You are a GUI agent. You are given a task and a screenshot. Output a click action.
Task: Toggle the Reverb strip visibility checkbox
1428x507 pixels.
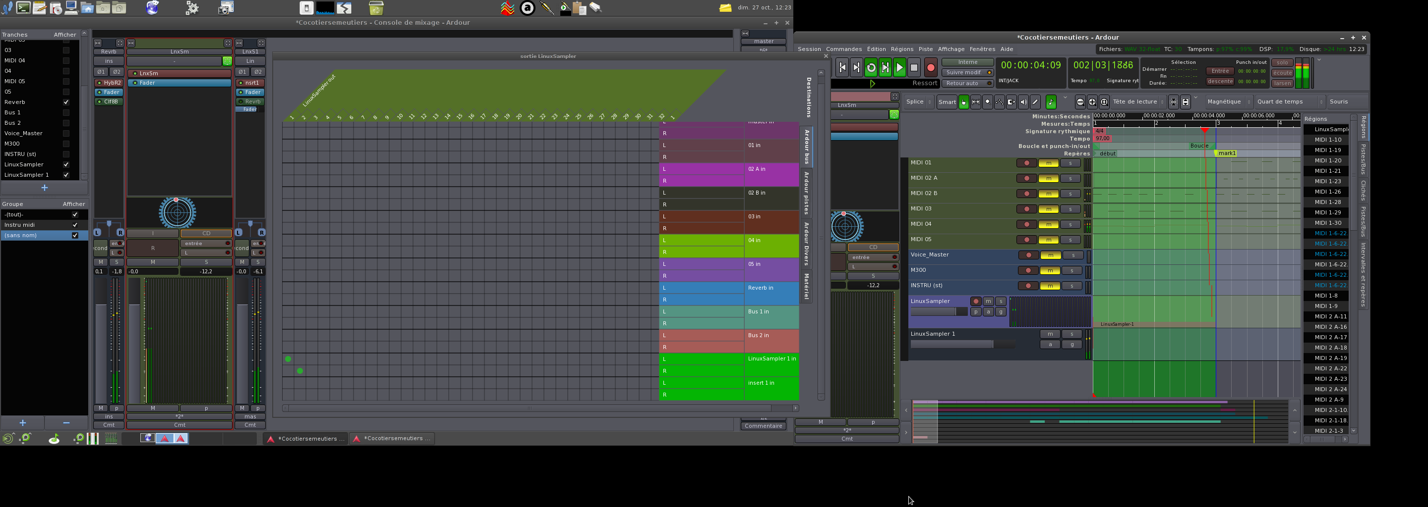66,102
